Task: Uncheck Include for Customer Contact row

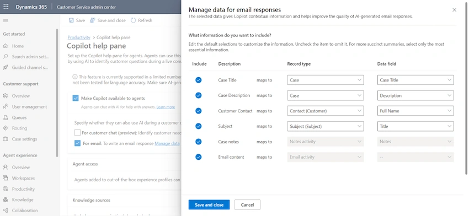Action: pyautogui.click(x=198, y=111)
